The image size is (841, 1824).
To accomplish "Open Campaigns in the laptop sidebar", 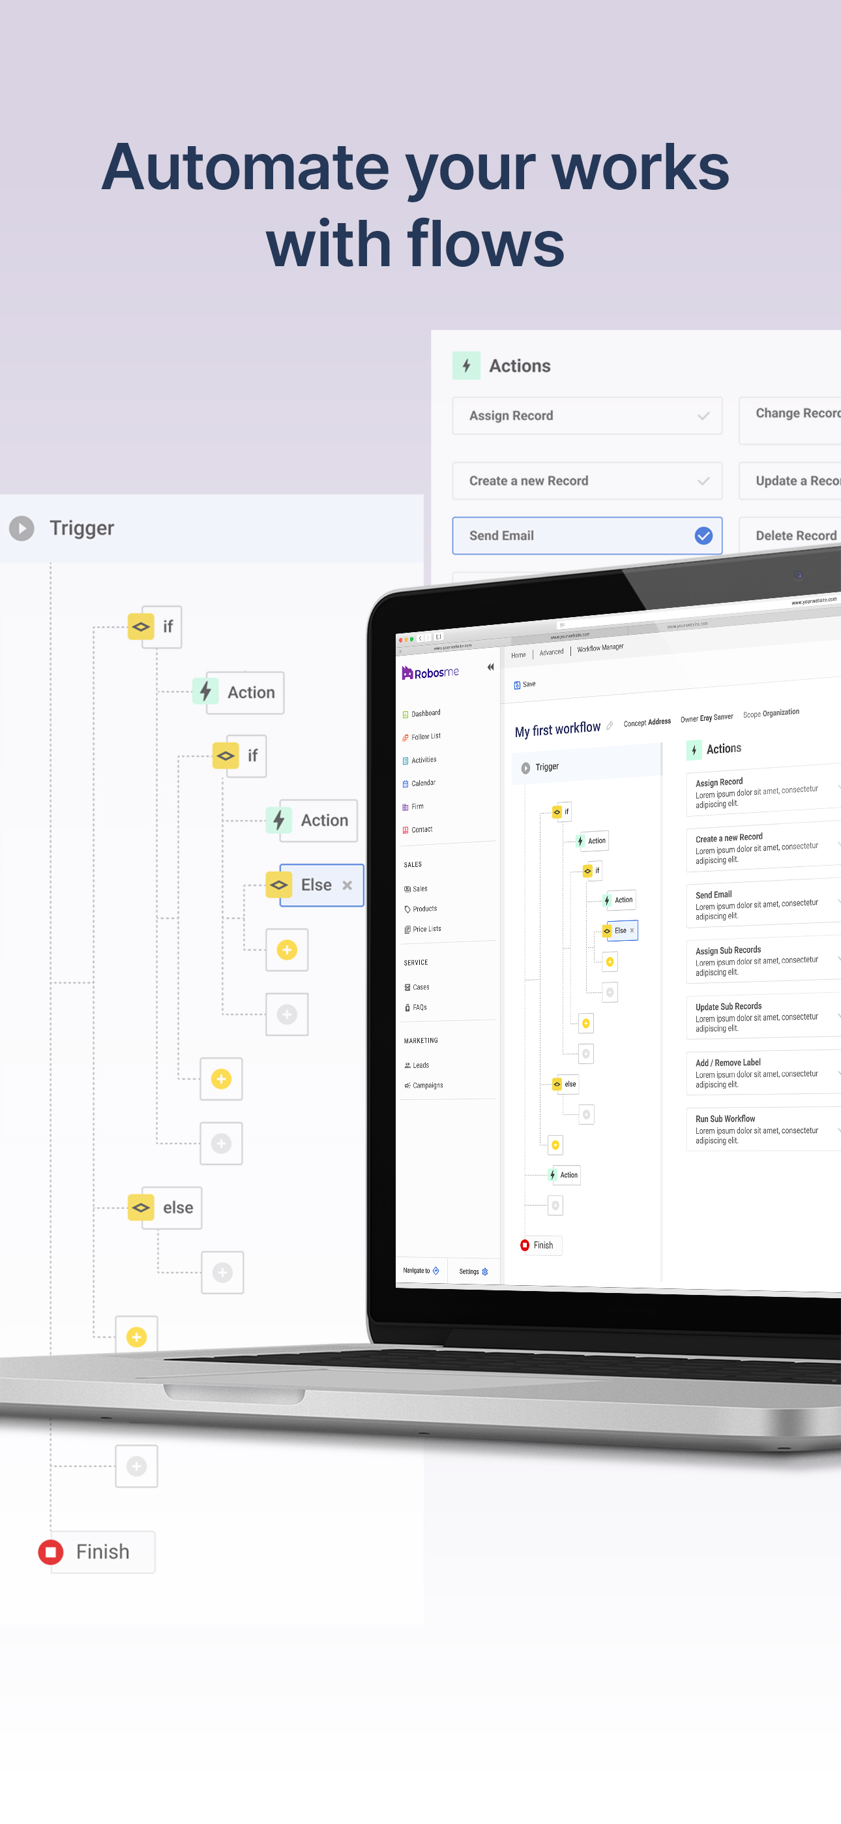I will click(423, 1085).
